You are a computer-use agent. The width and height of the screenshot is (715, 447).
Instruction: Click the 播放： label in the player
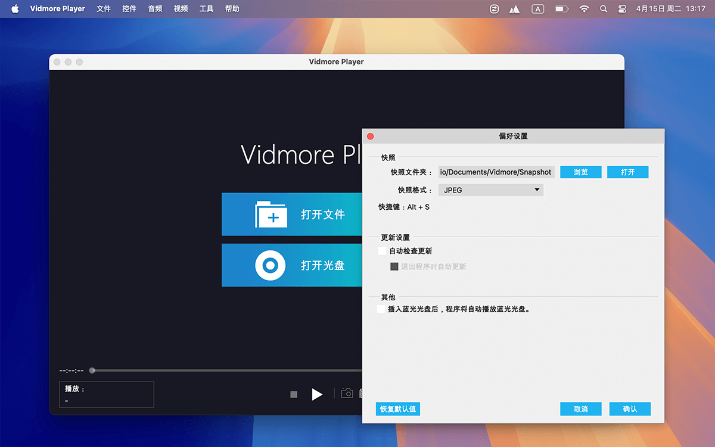pyautogui.click(x=75, y=389)
